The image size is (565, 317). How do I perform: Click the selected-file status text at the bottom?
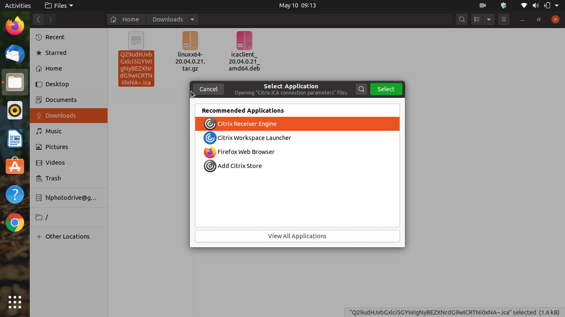pos(455,312)
